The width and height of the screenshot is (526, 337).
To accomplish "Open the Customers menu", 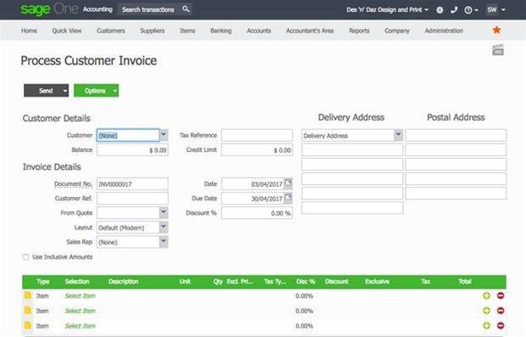I will point(110,31).
